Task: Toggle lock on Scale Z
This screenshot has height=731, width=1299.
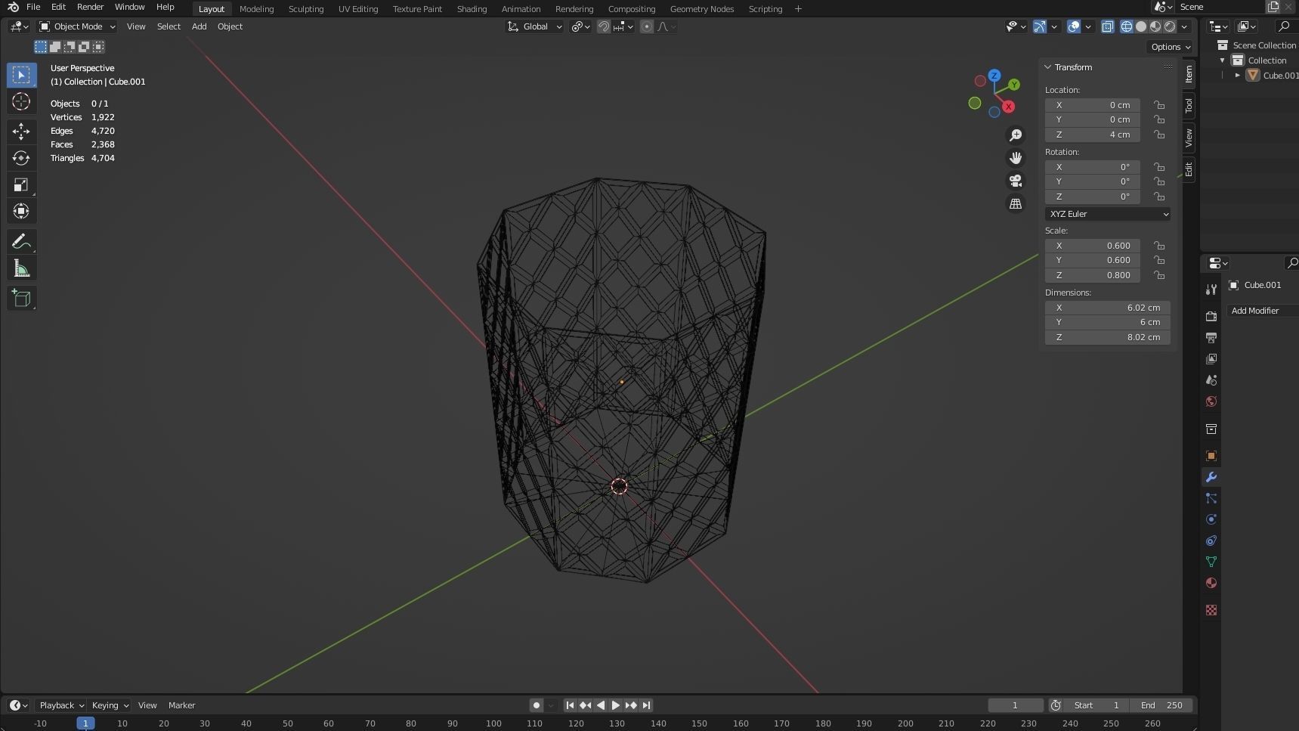Action: (1159, 275)
